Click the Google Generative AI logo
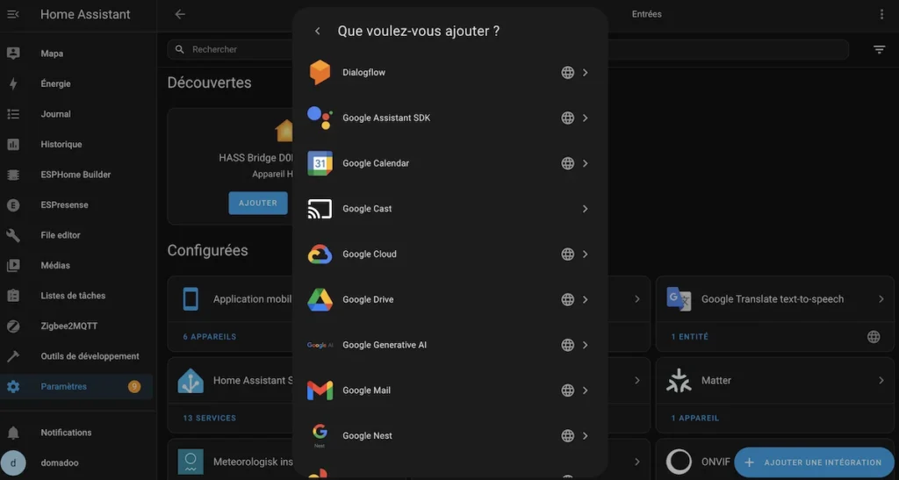Screen dimensions: 899x480 coord(320,345)
